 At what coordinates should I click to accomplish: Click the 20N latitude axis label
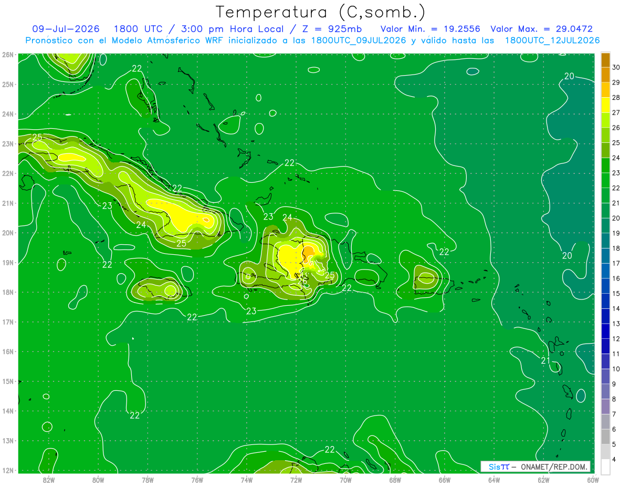click(x=7, y=233)
